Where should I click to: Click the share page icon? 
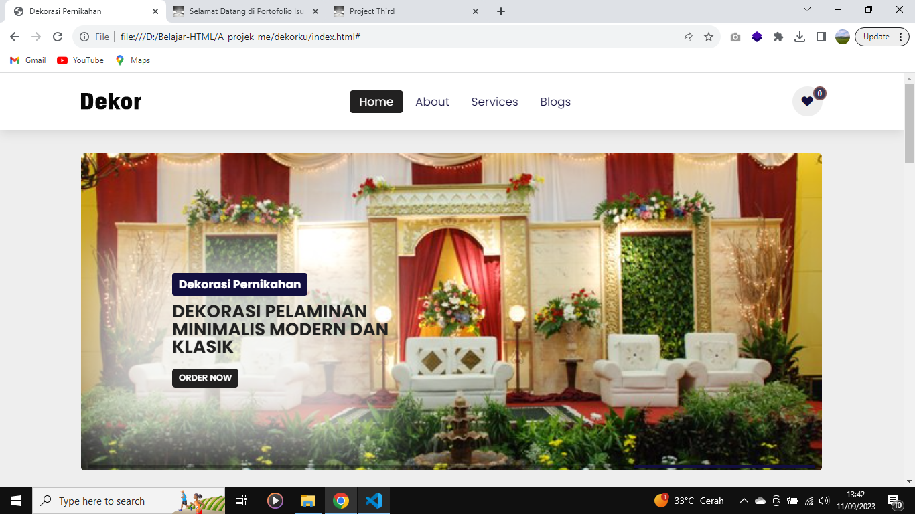[x=687, y=37]
